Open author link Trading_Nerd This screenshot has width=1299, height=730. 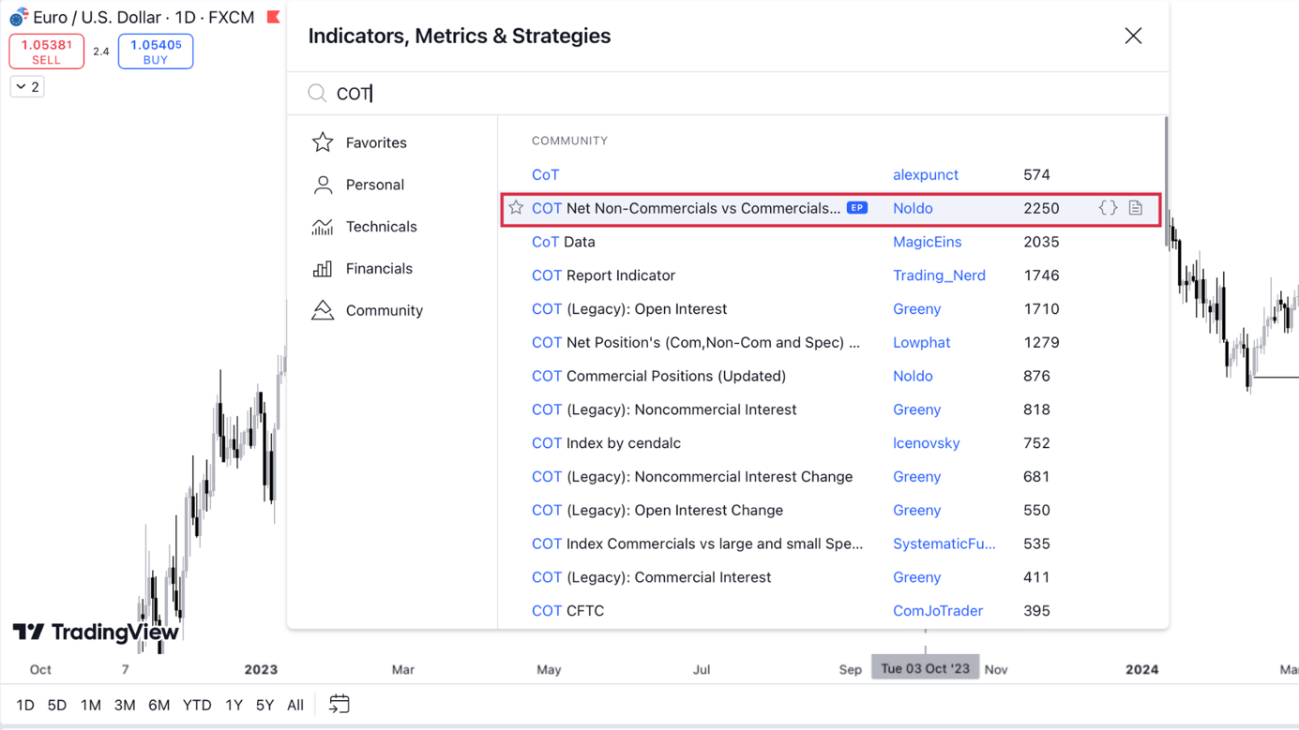pos(939,276)
